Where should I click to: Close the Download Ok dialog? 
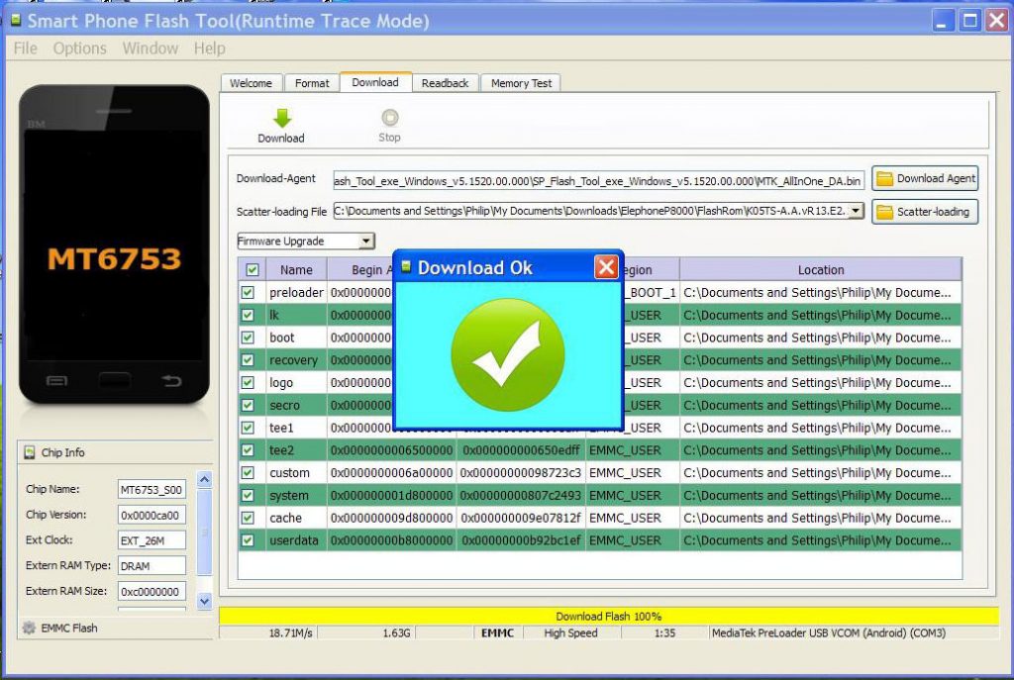tap(606, 267)
